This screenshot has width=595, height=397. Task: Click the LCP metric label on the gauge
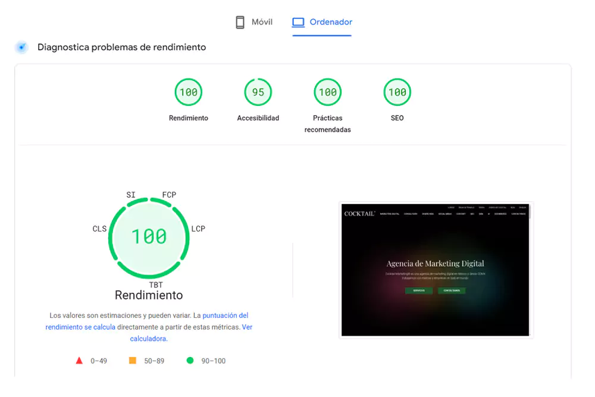coord(198,228)
